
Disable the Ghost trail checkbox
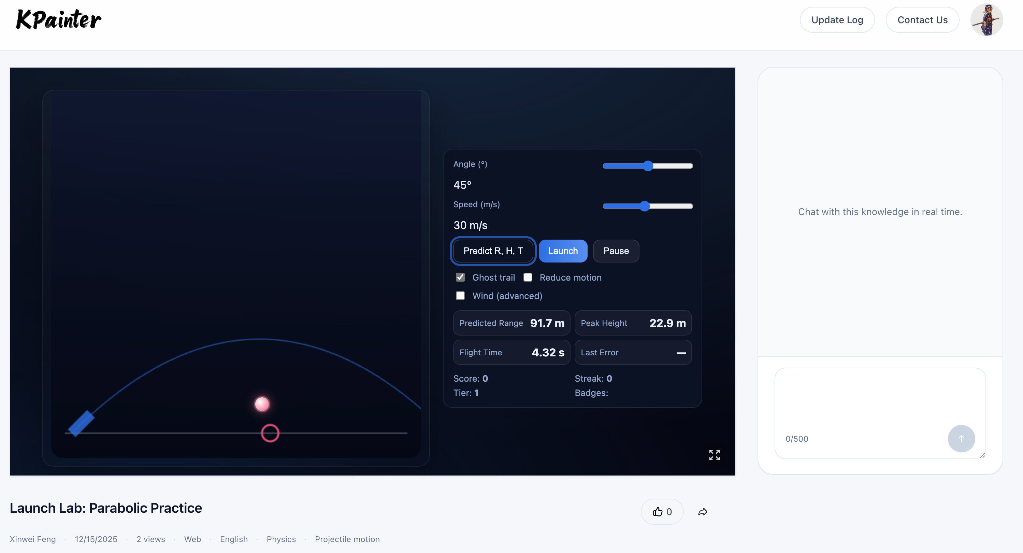pos(460,277)
